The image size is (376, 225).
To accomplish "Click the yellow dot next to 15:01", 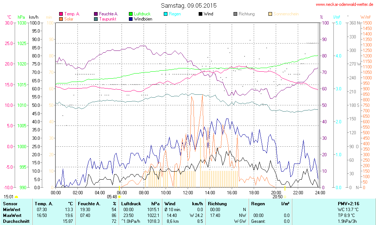I will 16,197.
